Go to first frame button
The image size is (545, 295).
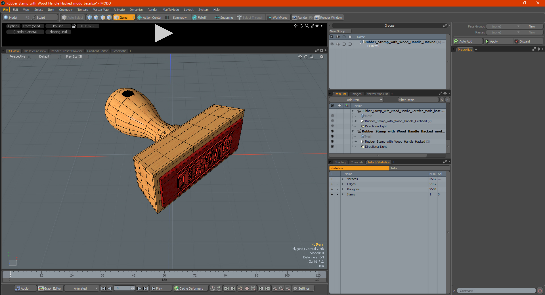pos(103,288)
